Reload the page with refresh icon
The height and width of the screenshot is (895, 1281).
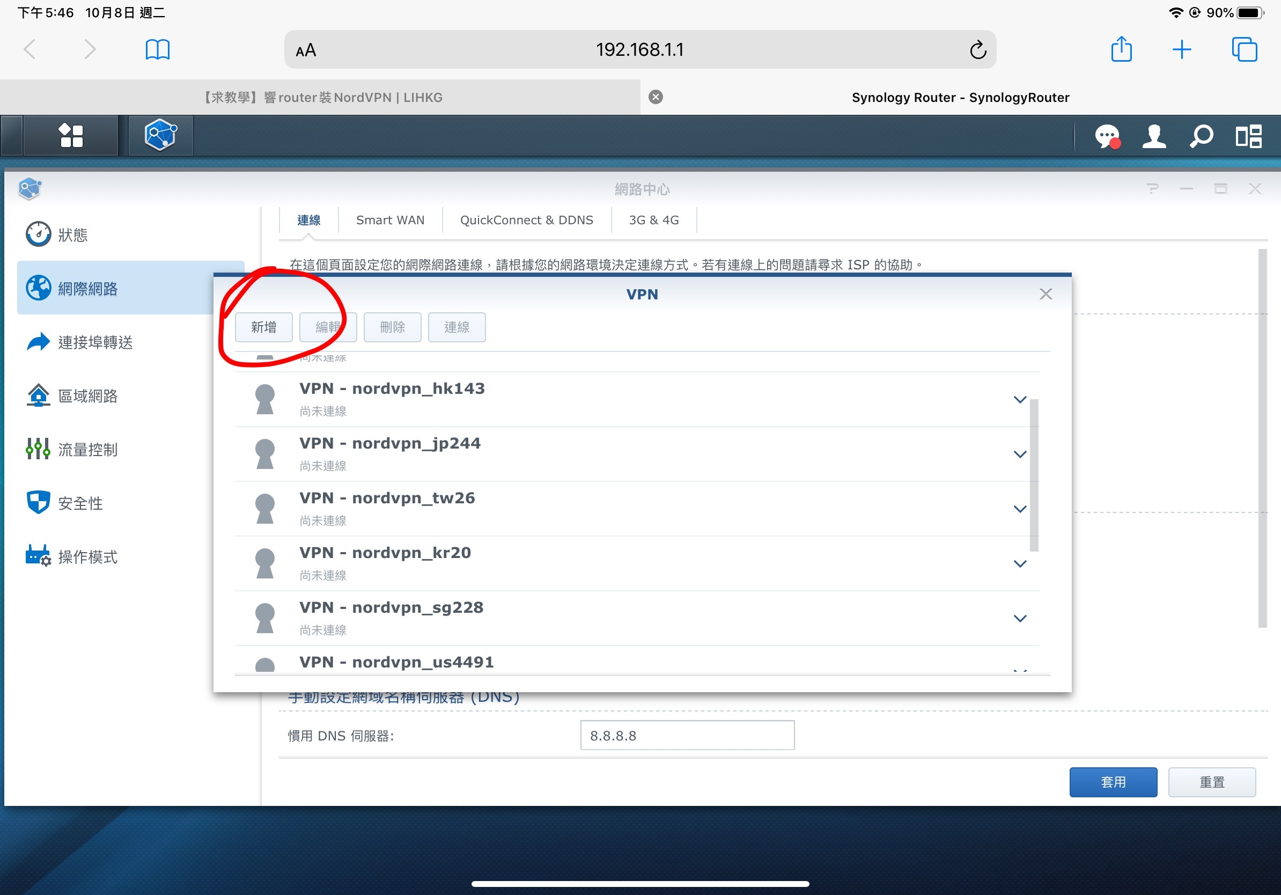pyautogui.click(x=978, y=50)
